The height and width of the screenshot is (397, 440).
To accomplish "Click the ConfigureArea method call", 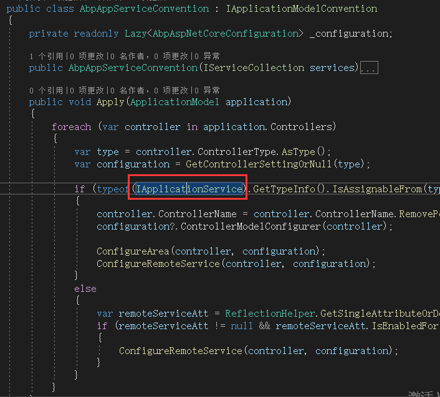I will tap(133, 251).
